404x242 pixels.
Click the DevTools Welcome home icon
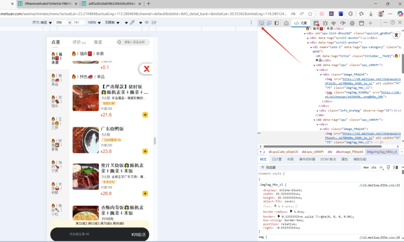[x=286, y=23]
